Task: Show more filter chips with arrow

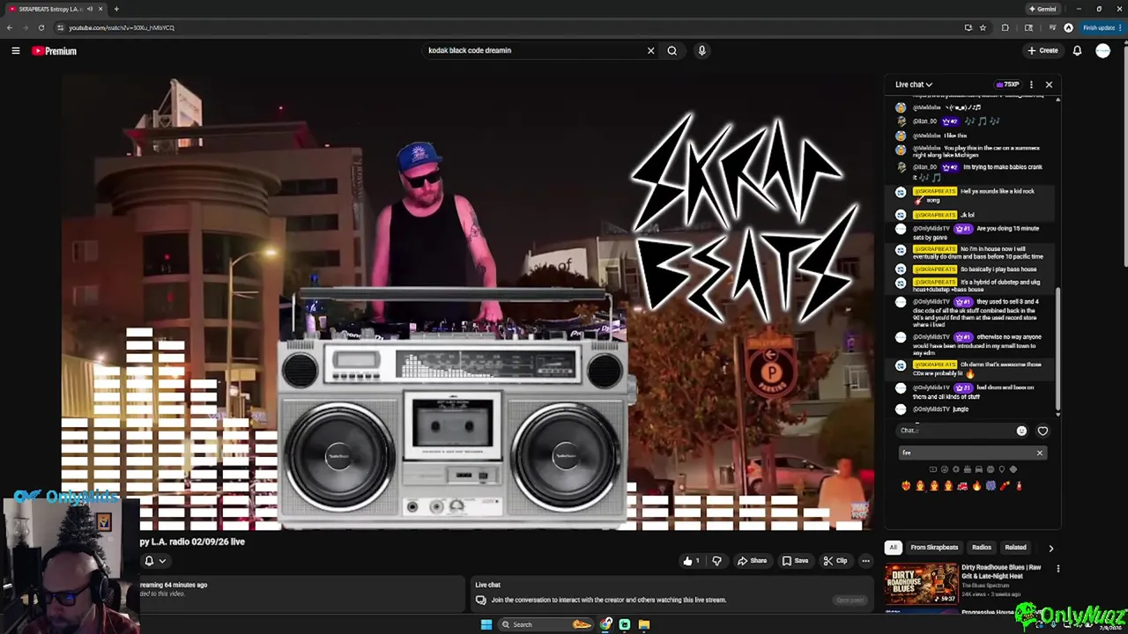Action: (1050, 548)
